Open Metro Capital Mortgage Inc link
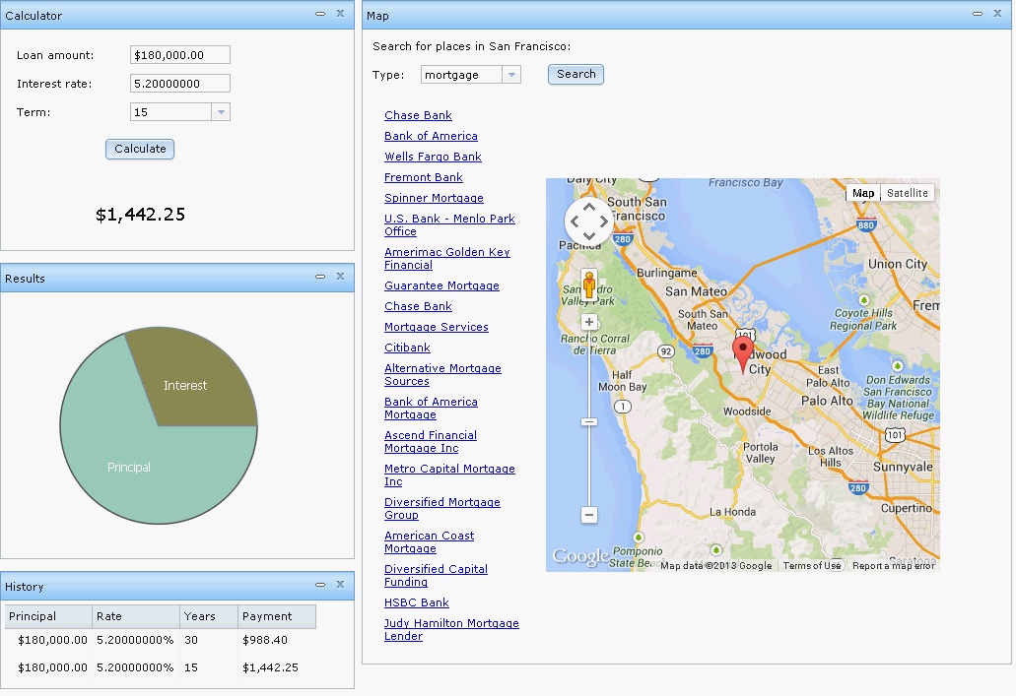Viewport: 1016px width, 696px height. click(449, 475)
